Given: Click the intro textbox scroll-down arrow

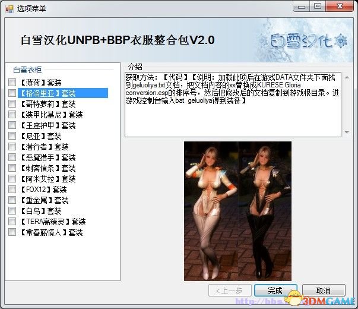Looking at the screenshot, I should click(347, 132).
